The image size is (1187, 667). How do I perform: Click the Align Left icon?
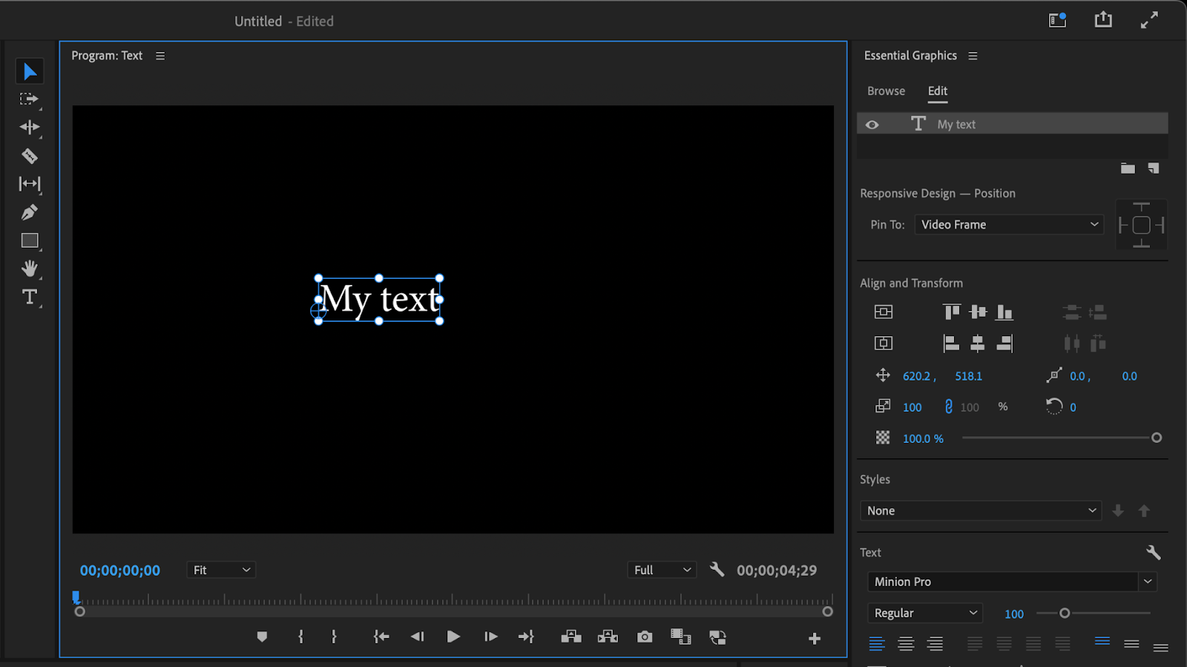point(951,343)
